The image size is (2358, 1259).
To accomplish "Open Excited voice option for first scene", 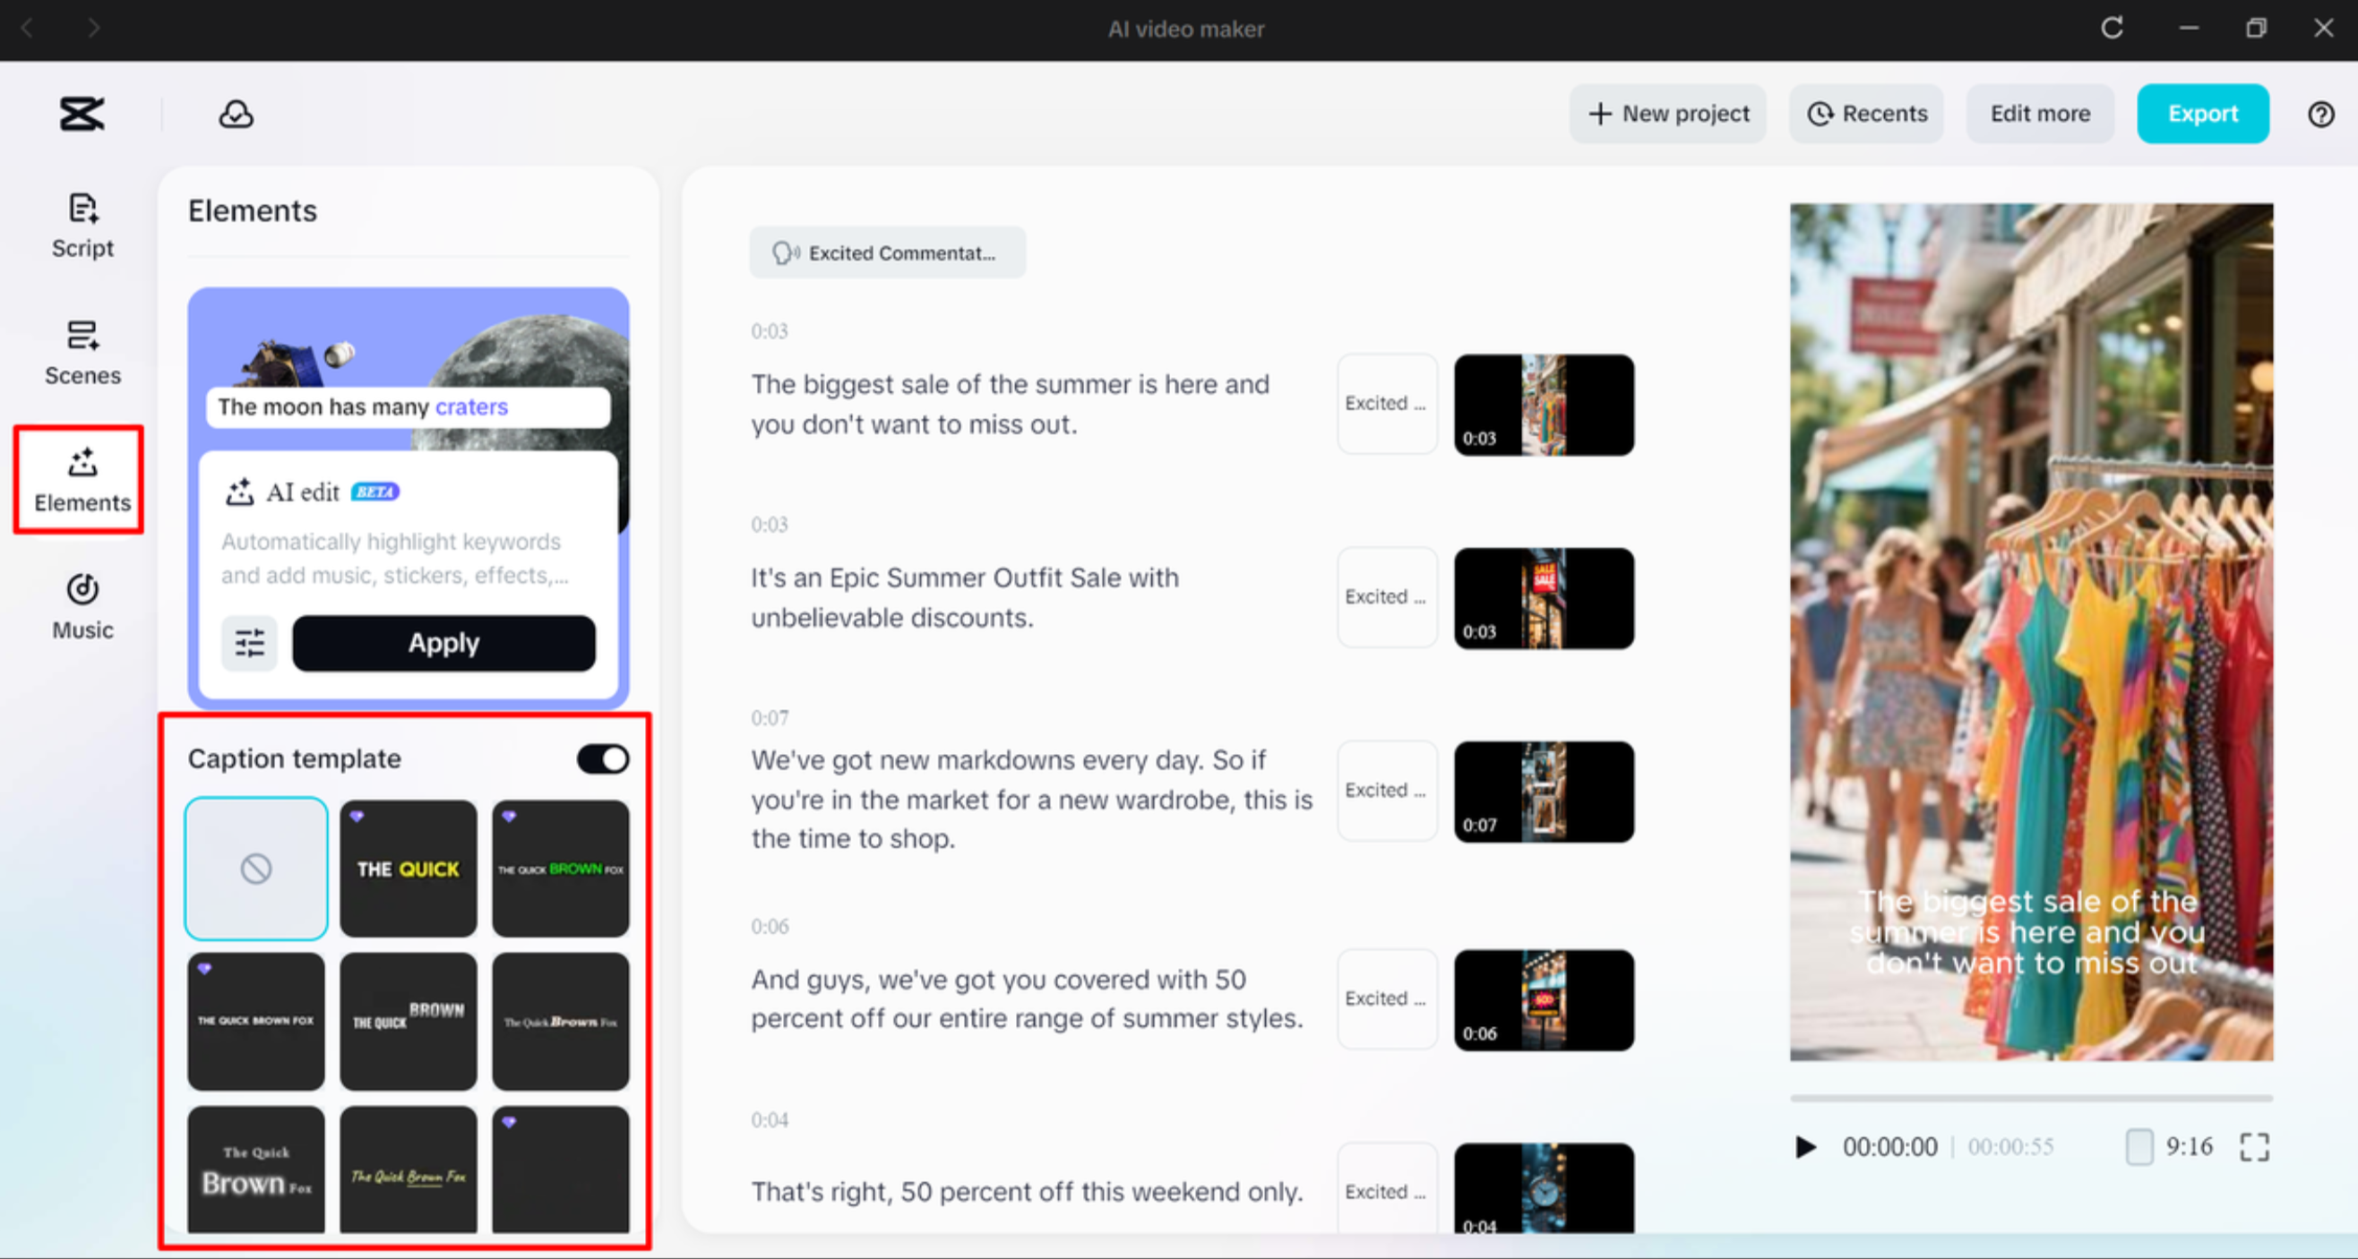I will point(1386,404).
